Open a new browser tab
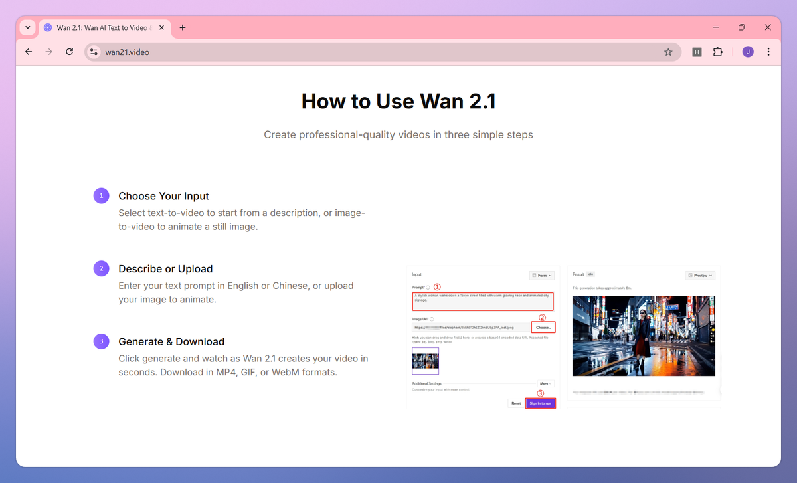This screenshot has height=483, width=797. click(x=183, y=27)
